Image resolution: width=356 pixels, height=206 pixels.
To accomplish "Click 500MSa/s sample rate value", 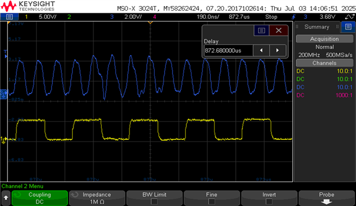I will click(339, 55).
